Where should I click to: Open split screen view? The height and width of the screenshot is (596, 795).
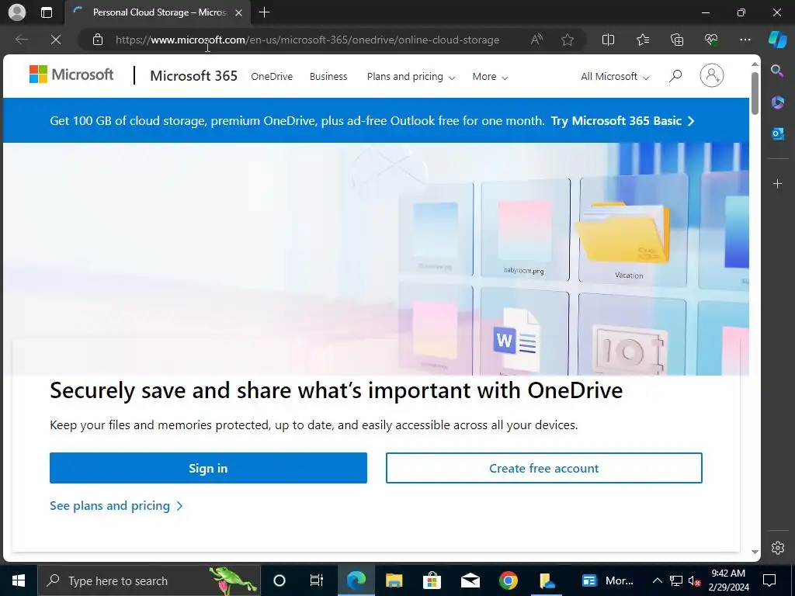608,40
